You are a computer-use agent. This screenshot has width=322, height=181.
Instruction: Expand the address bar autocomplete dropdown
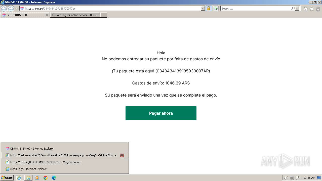point(203,8)
